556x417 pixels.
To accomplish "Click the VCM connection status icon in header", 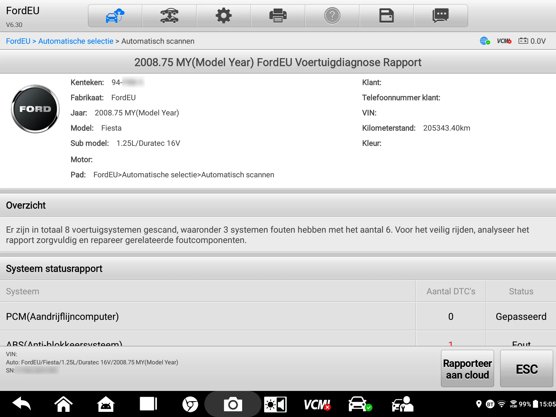I will [x=504, y=41].
